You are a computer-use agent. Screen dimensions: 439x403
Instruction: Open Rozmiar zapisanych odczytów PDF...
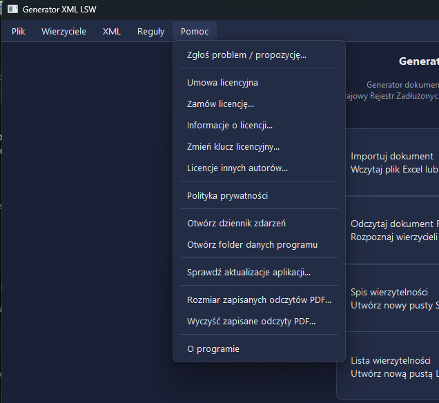point(260,299)
